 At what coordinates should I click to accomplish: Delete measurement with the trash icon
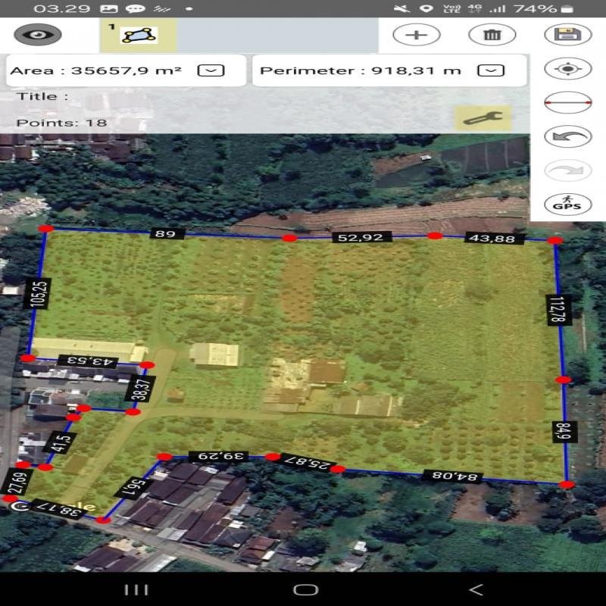click(x=492, y=35)
